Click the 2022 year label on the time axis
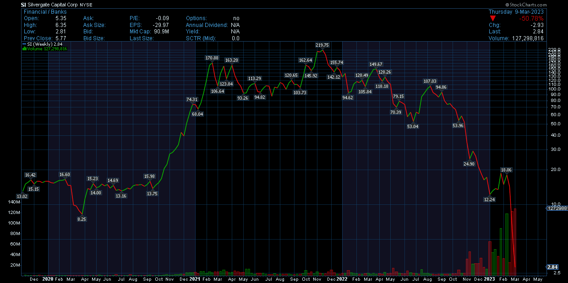 coord(342,278)
